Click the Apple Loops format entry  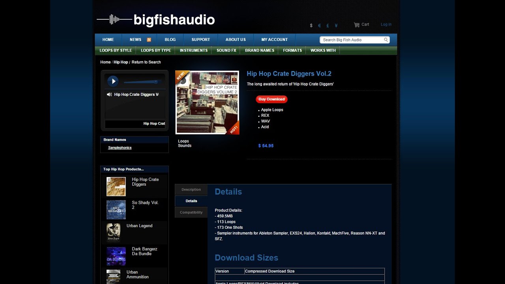tap(272, 110)
